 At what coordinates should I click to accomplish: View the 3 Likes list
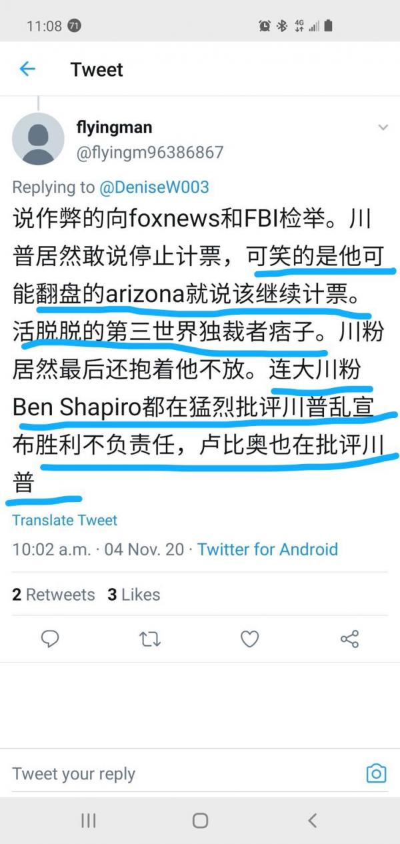[x=134, y=594]
